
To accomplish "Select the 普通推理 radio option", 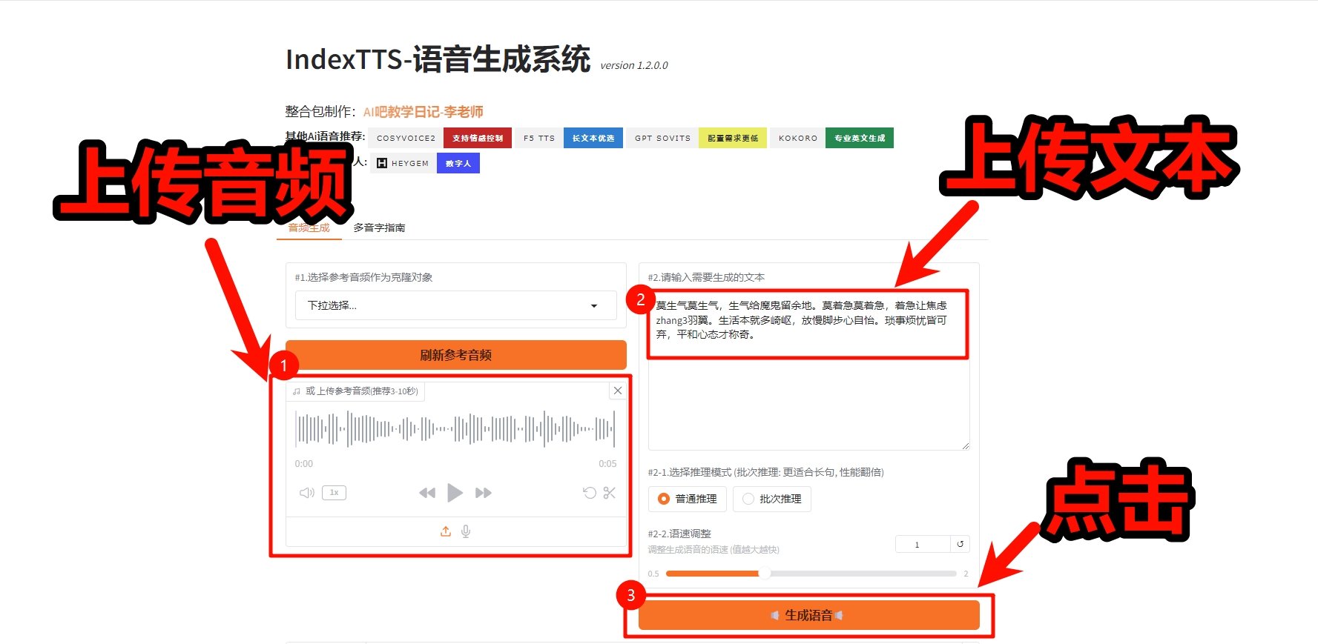I will [x=664, y=499].
